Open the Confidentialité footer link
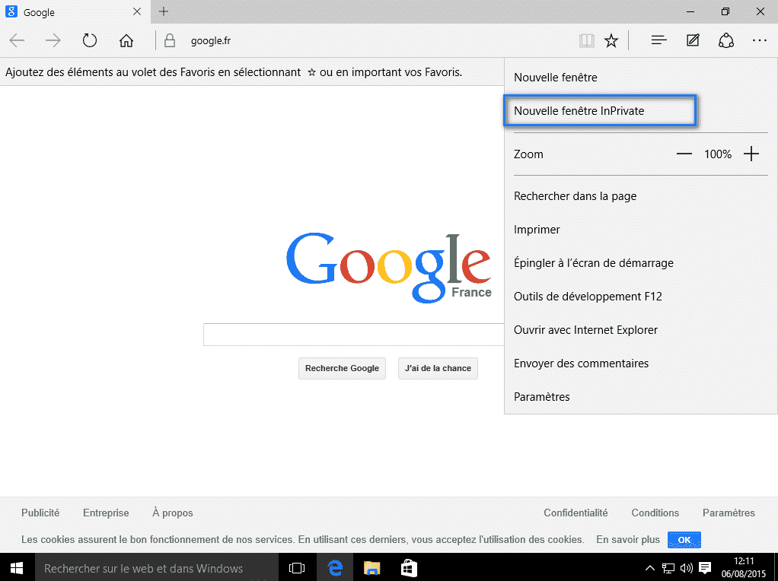The width and height of the screenshot is (778, 581). 576,513
